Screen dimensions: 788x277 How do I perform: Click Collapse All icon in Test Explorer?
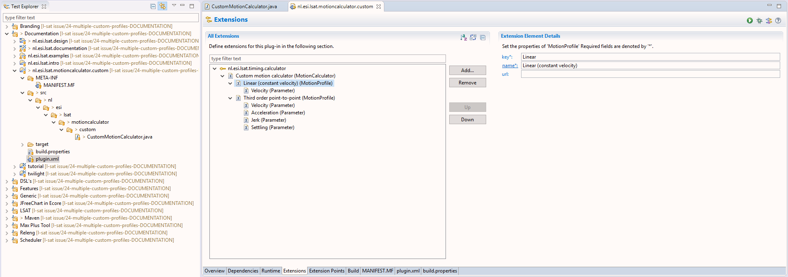(x=153, y=6)
